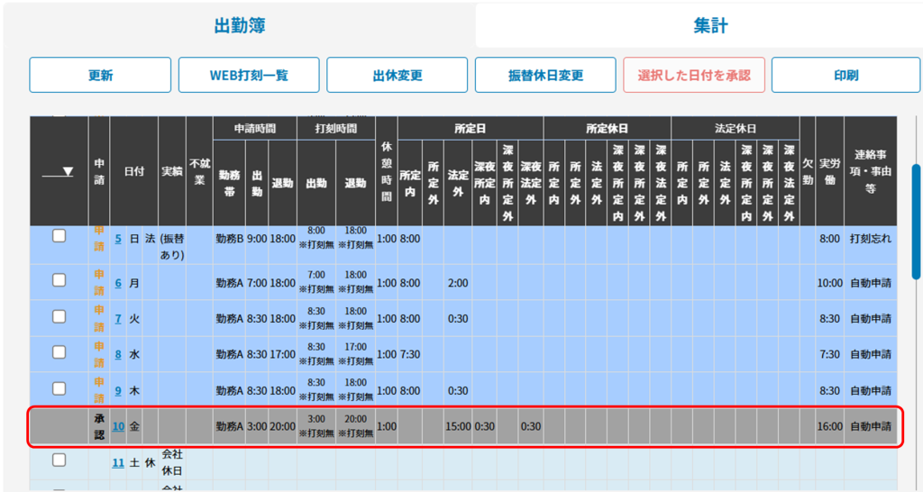Viewport: 923px width, 492px height.
Task: Open the date link for day 11
Action: (118, 463)
